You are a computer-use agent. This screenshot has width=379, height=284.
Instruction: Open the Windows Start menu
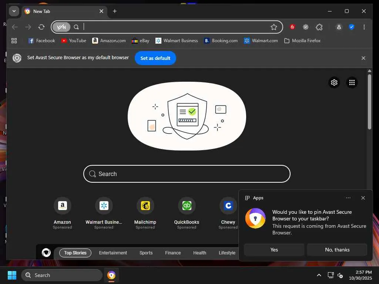click(12, 275)
